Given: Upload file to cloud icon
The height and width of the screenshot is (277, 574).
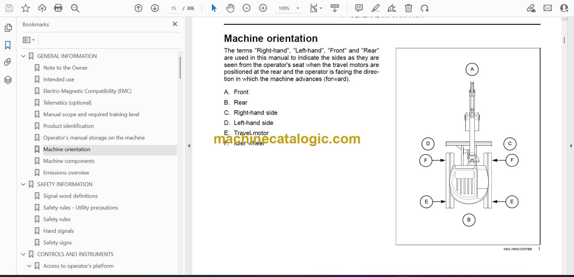Looking at the screenshot, I should click(42, 8).
